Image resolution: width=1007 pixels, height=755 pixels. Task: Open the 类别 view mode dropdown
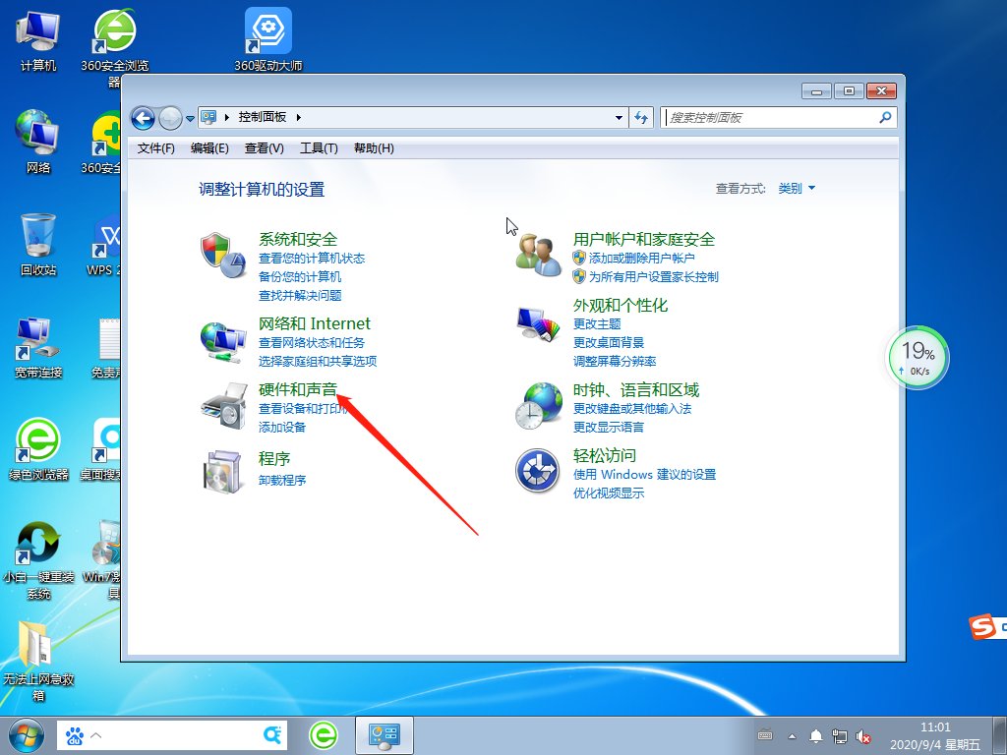pyautogui.click(x=797, y=188)
